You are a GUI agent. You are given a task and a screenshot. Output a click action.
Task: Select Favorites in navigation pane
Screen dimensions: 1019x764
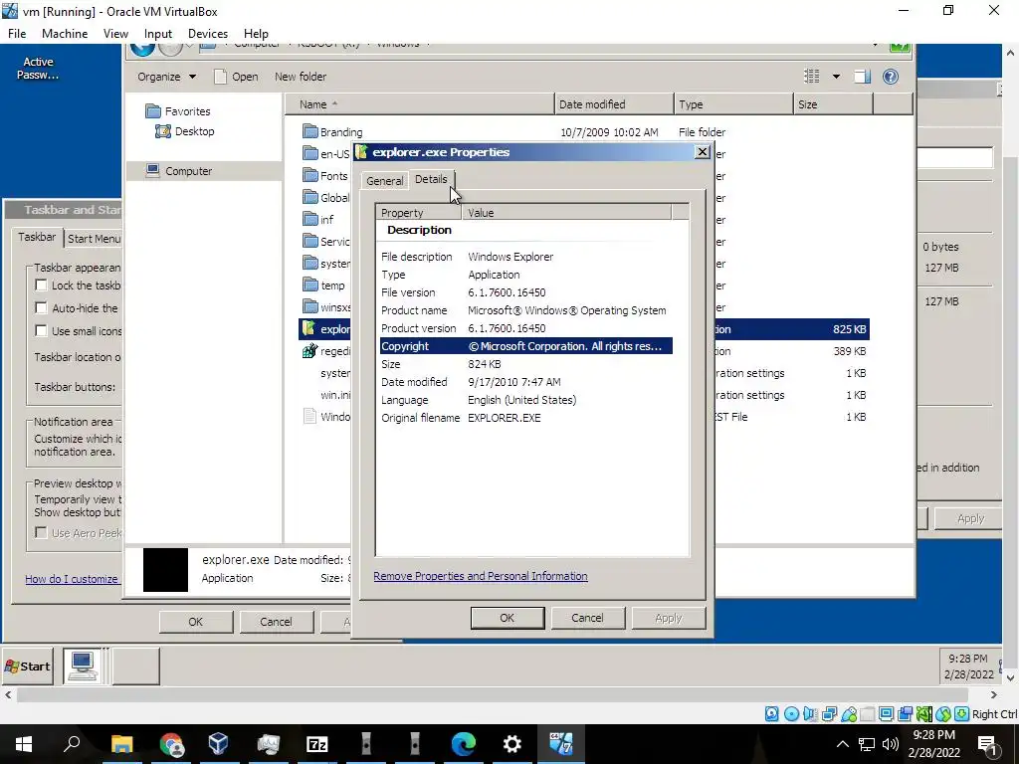click(178, 111)
